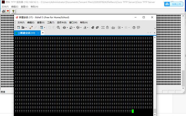Click the red figure TFTP toolbar icon
Image resolution: width=186 pixels, height=116 pixels.
(x=8, y=11)
